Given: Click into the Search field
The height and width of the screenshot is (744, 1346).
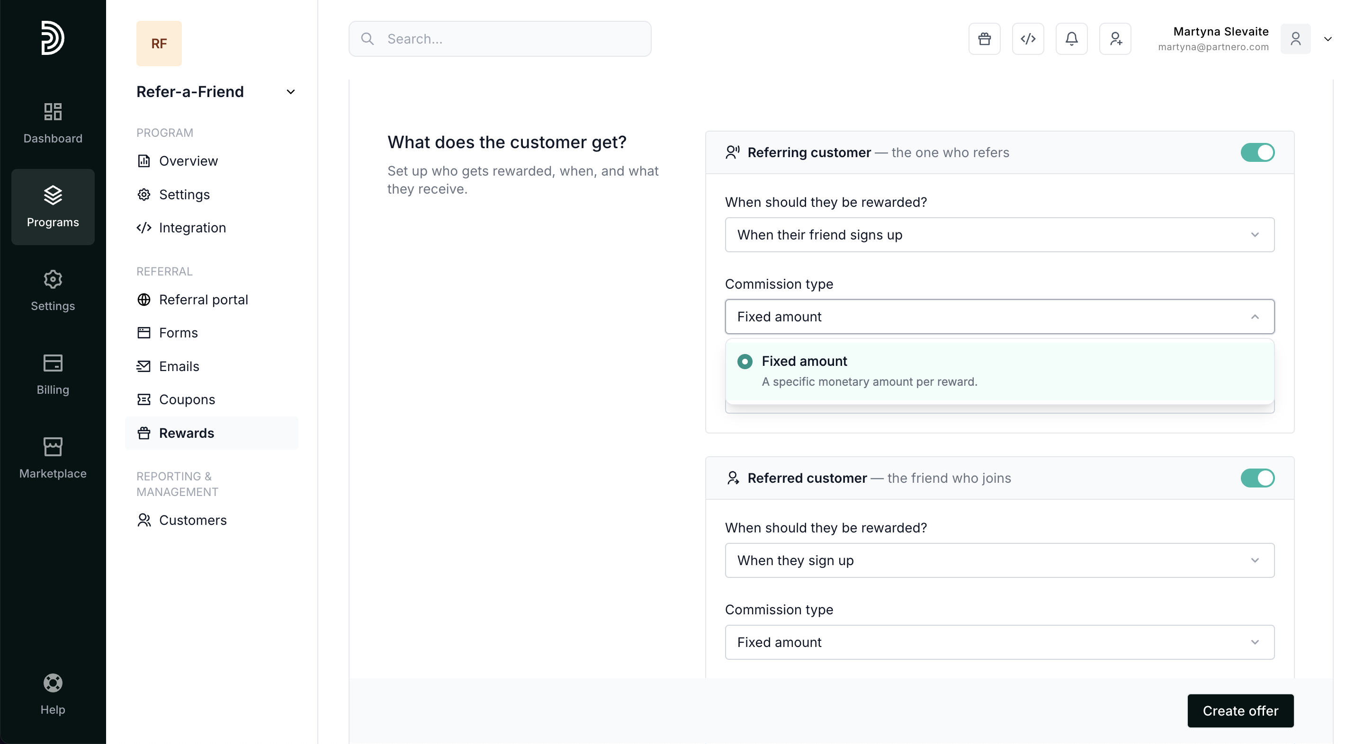Looking at the screenshot, I should pyautogui.click(x=500, y=39).
